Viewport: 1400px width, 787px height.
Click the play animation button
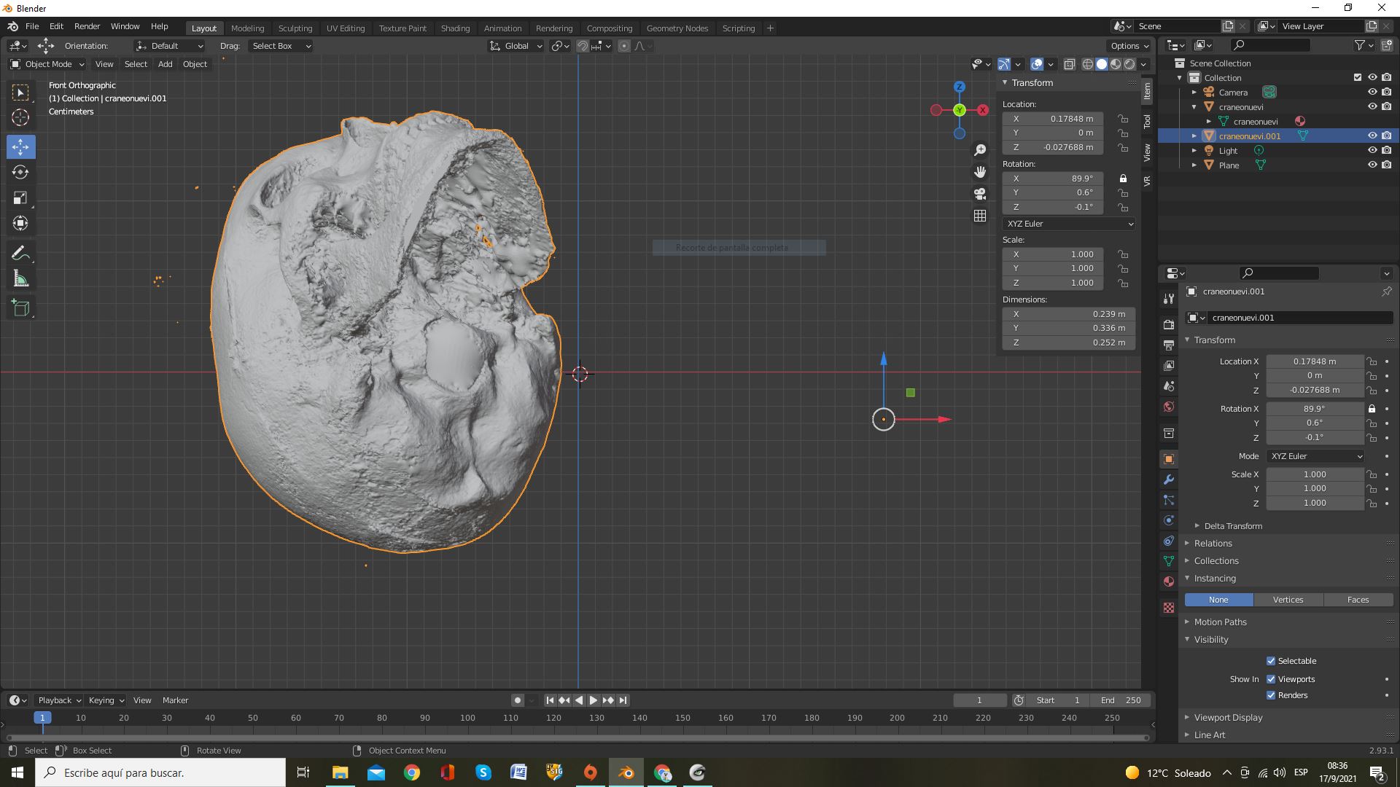pos(594,700)
